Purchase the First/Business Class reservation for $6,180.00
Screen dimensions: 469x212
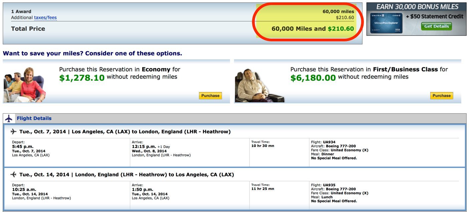pyautogui.click(x=442, y=96)
